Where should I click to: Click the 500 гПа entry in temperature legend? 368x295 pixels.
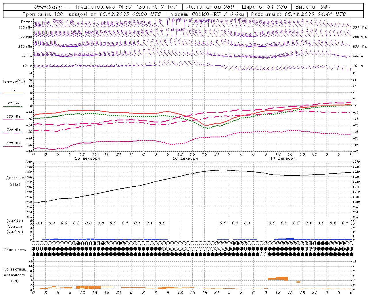[x=14, y=143]
